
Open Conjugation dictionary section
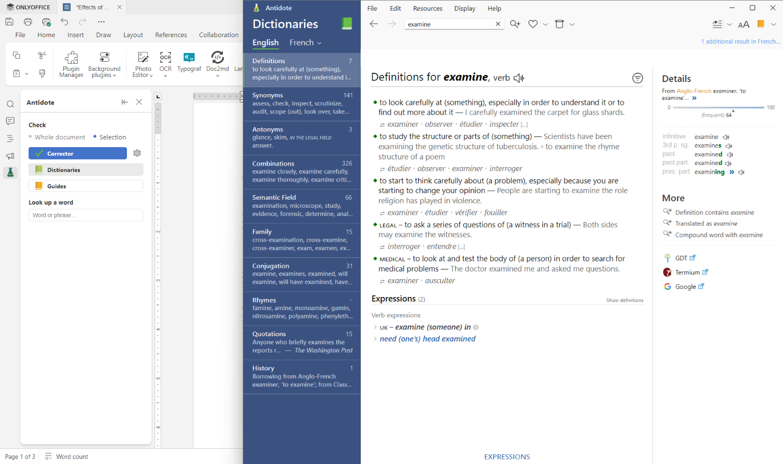pyautogui.click(x=302, y=274)
